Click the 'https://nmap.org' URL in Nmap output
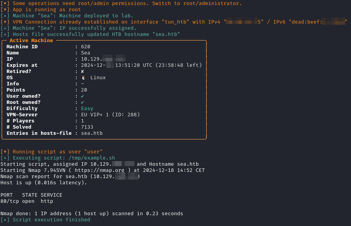Viewport: 351px width, 226px height. coord(100,170)
